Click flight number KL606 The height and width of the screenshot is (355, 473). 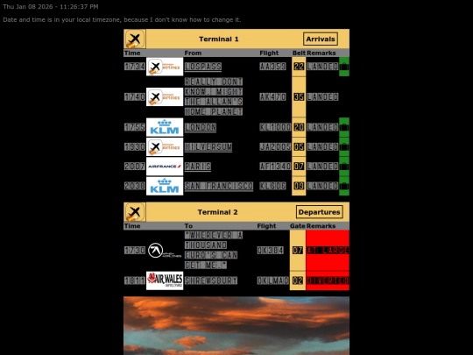(x=272, y=186)
